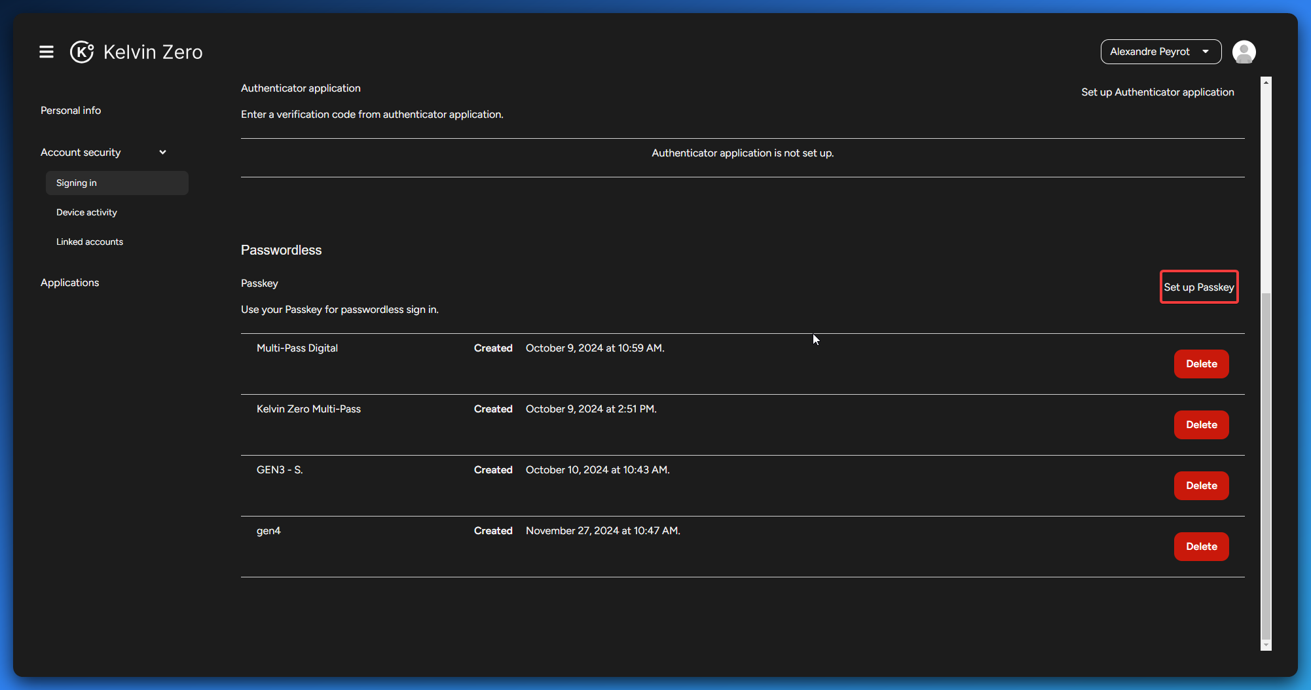Click the vertical scrollbar thumb
Screen dimensions: 1311x690
pyautogui.click(x=1266, y=465)
